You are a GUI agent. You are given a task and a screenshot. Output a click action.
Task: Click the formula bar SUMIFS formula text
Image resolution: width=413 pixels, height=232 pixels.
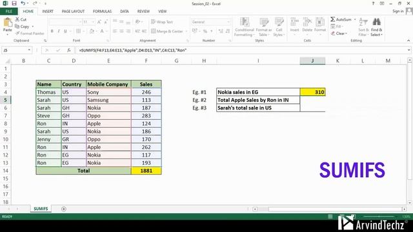point(133,50)
